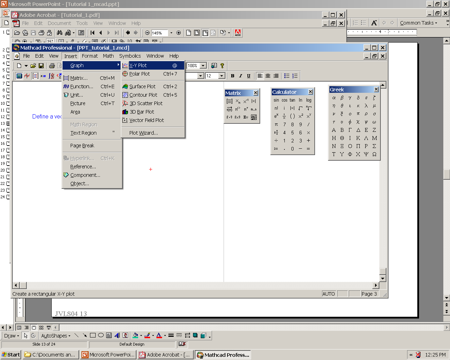Click the matrix transpose M^T icon
Viewport: 450px width, 360px height.
pos(246,109)
